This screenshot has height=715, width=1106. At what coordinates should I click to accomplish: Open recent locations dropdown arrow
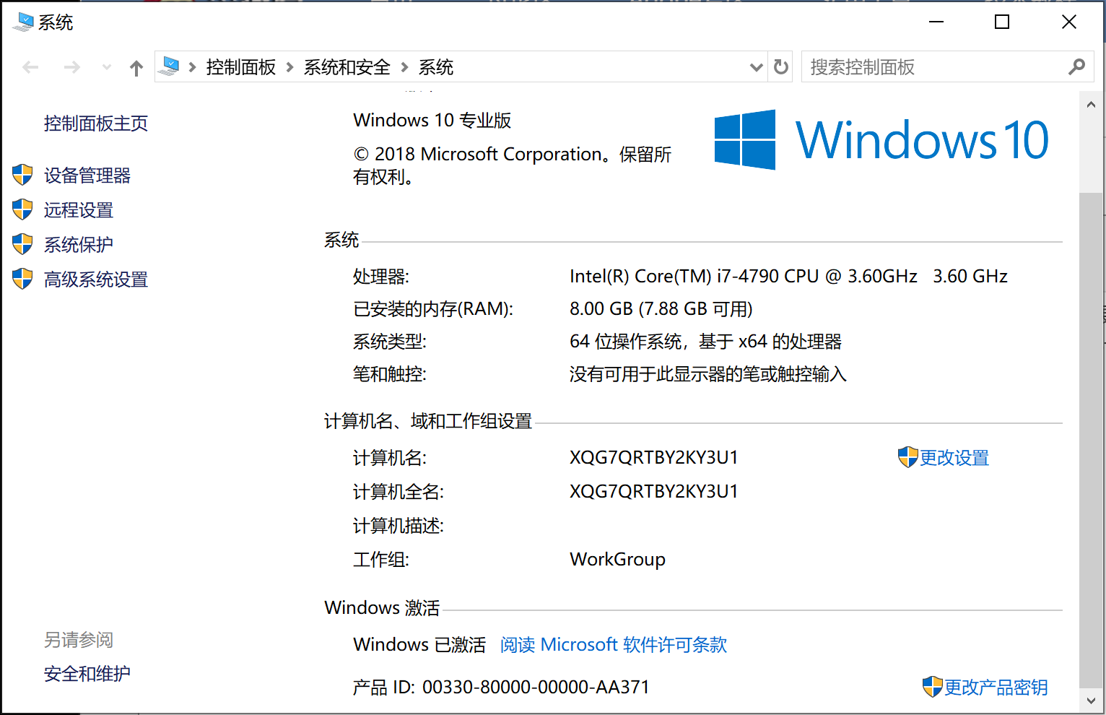click(x=107, y=68)
